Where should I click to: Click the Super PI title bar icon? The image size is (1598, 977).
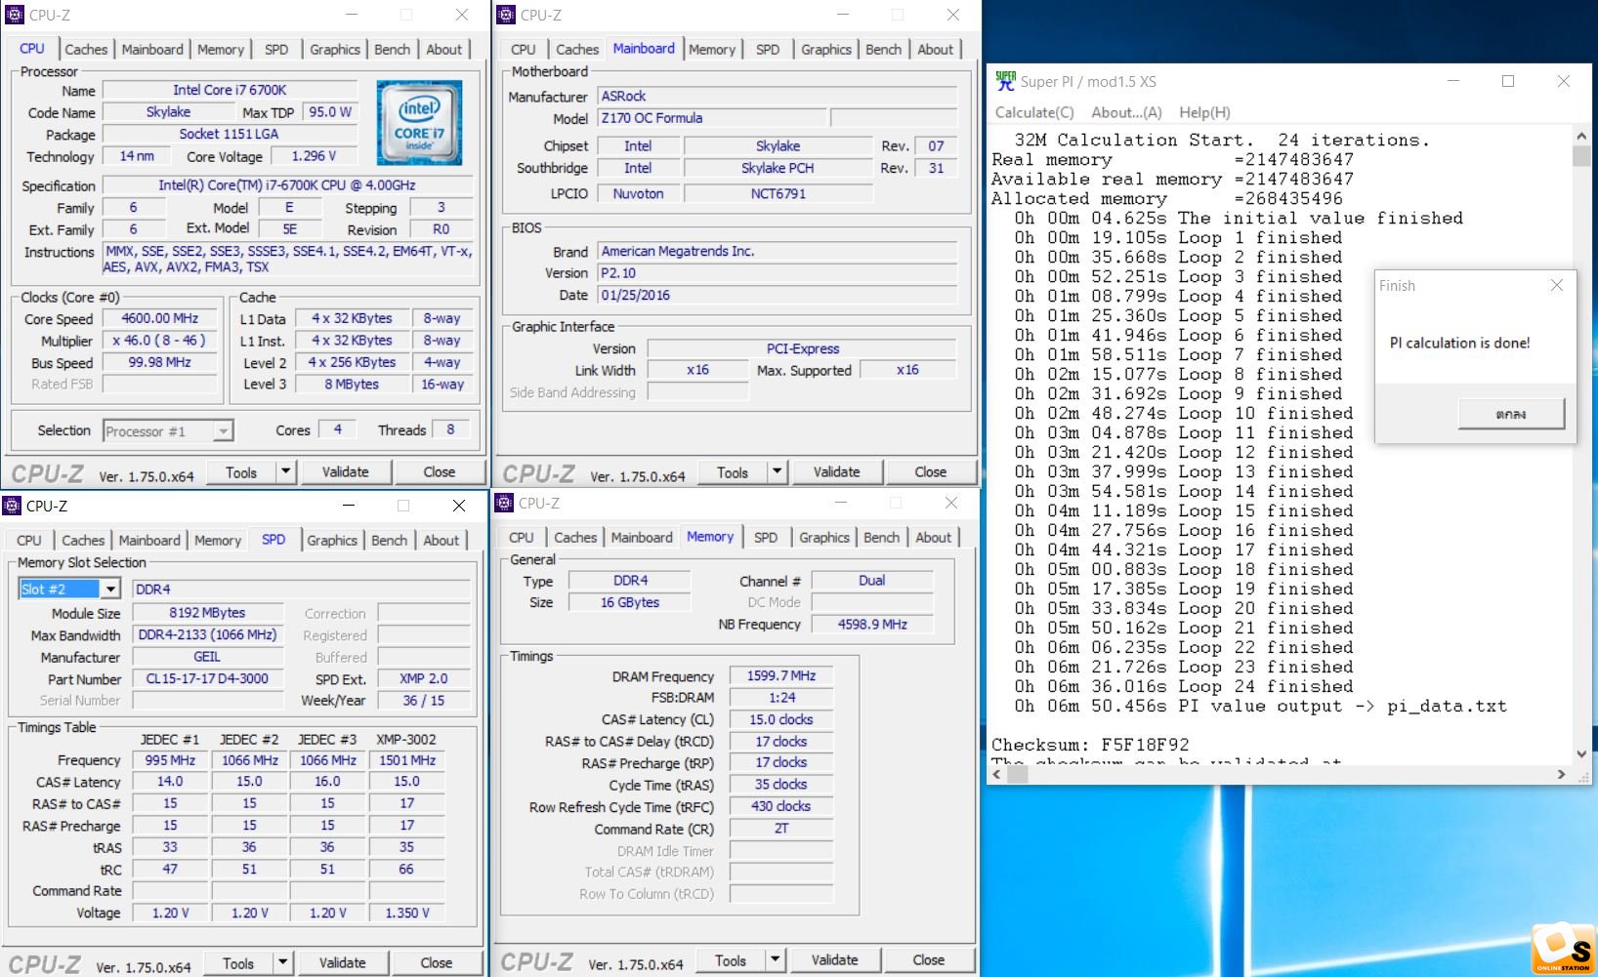1005,81
